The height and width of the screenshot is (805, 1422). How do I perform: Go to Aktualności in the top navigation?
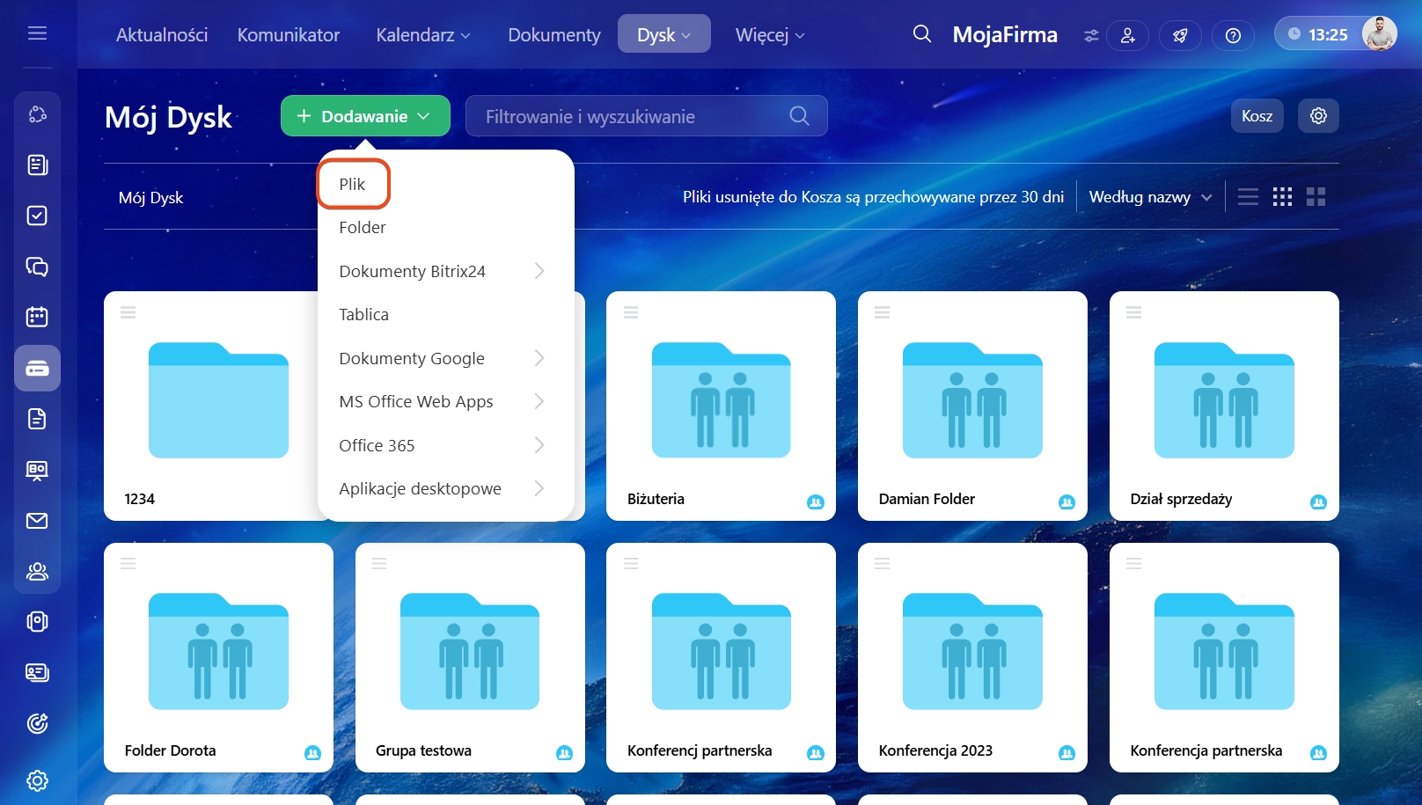162,35
